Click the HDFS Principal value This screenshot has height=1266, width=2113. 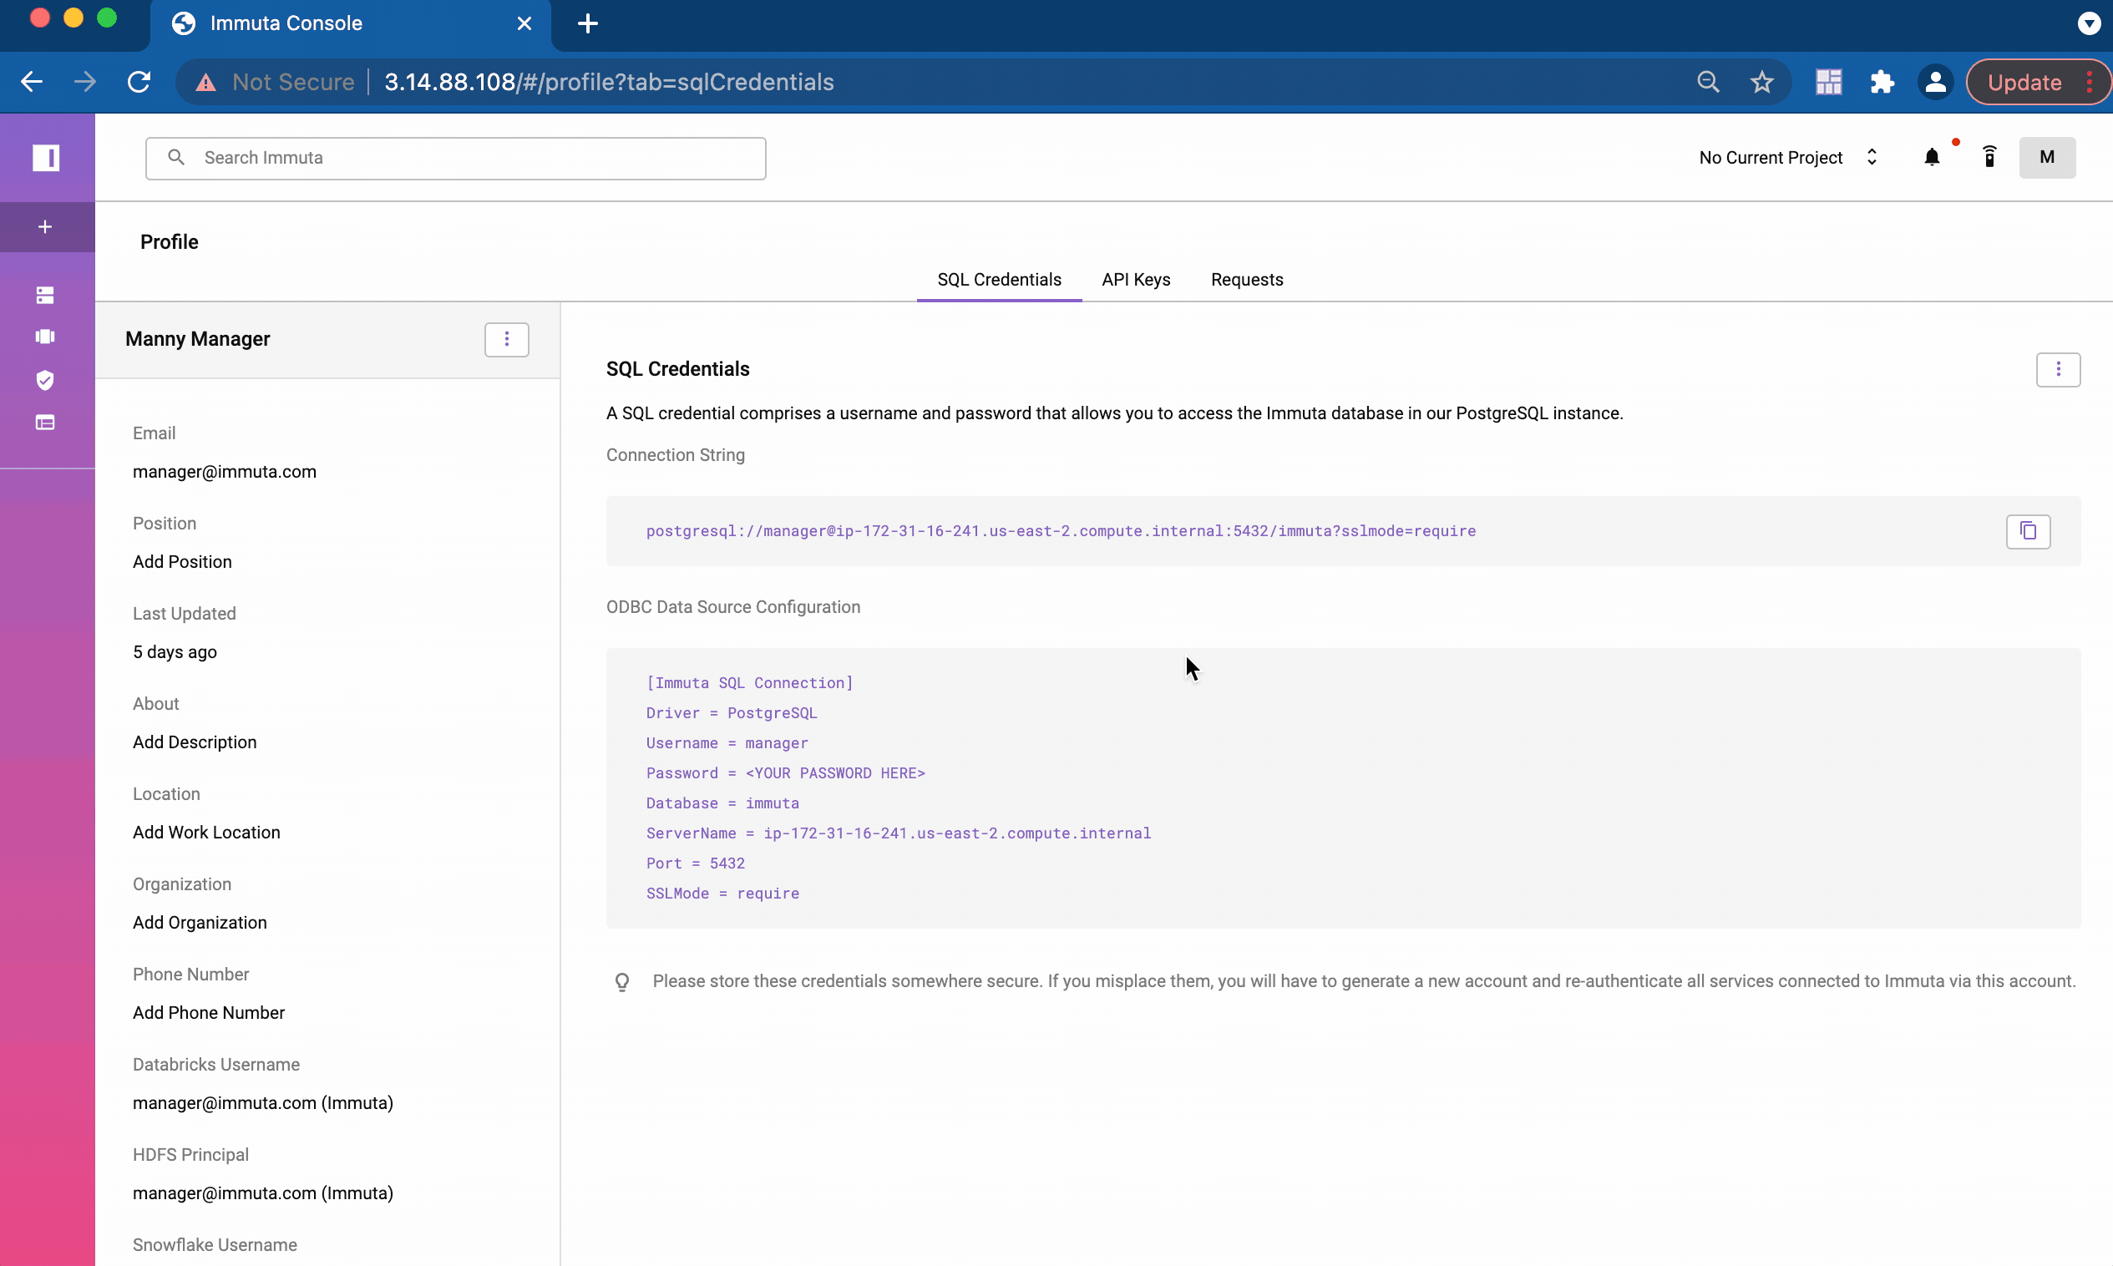click(x=263, y=1193)
